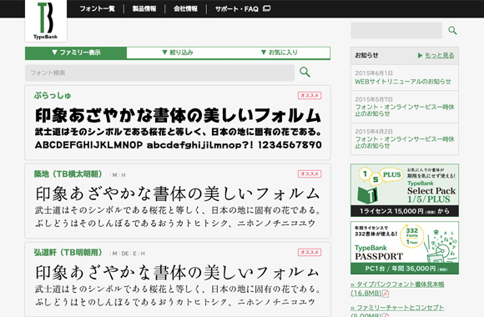Select the H weight of 弘道軒 font
Screen dimensions: 484x317
143,254
